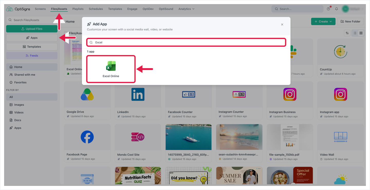Open the Mondo Cool Site card
The height and width of the screenshot is (190, 370).
[138, 143]
